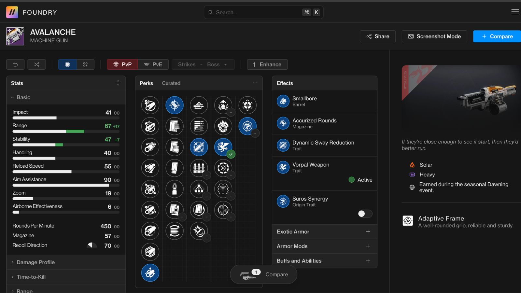
Task: Switch to the Curated perks tab
Action: [x=171, y=83]
